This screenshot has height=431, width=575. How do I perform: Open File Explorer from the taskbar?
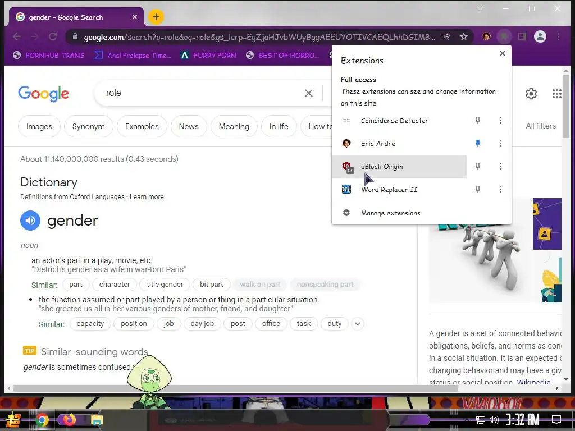97,420
